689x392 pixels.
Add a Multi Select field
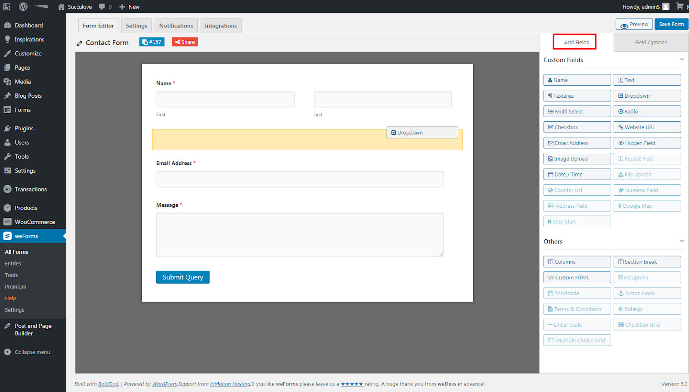click(577, 111)
